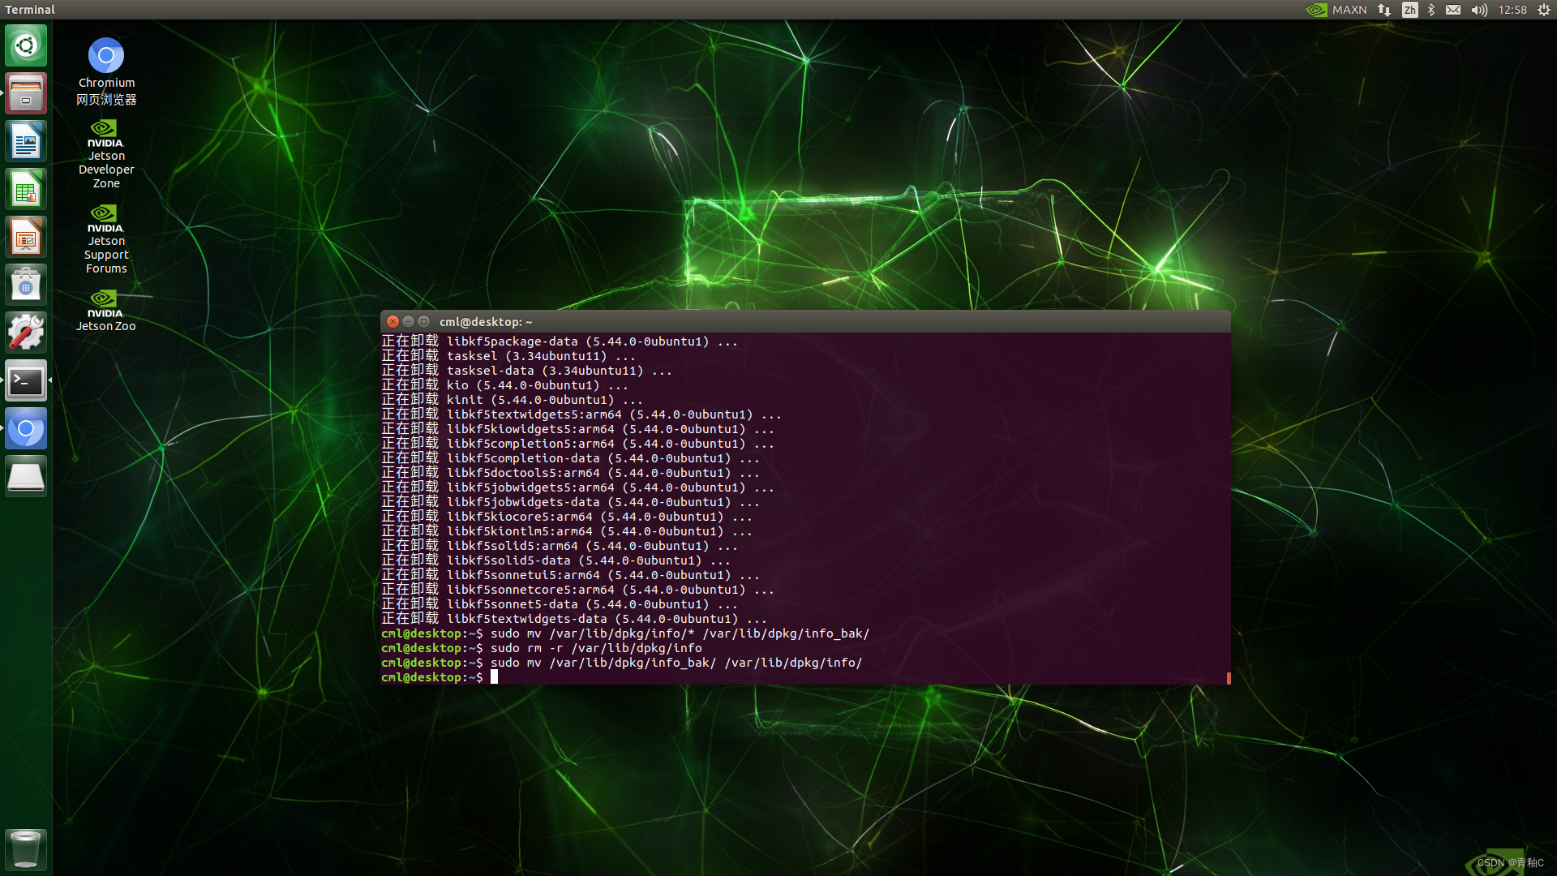
Task: Open the Zh input method indicator
Action: coord(1409,10)
